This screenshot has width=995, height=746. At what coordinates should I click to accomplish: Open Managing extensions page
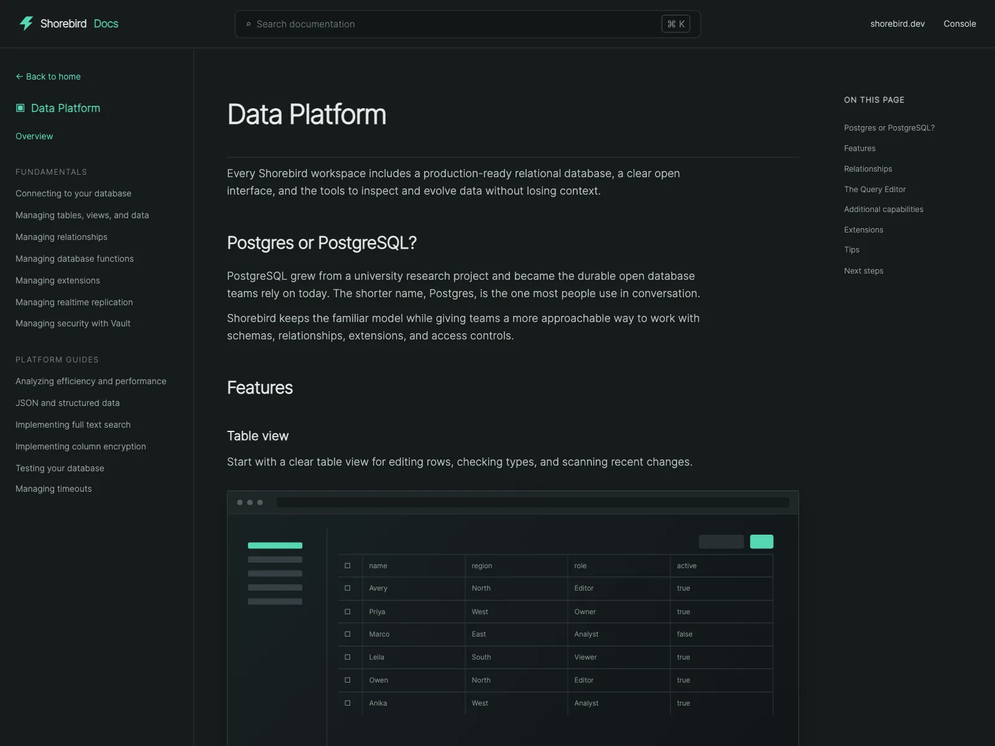pos(58,280)
